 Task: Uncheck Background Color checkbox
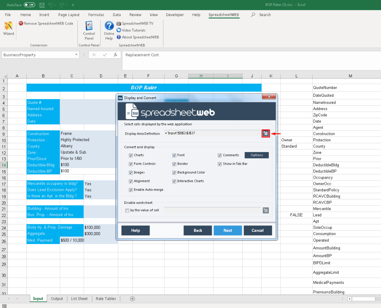[174, 173]
